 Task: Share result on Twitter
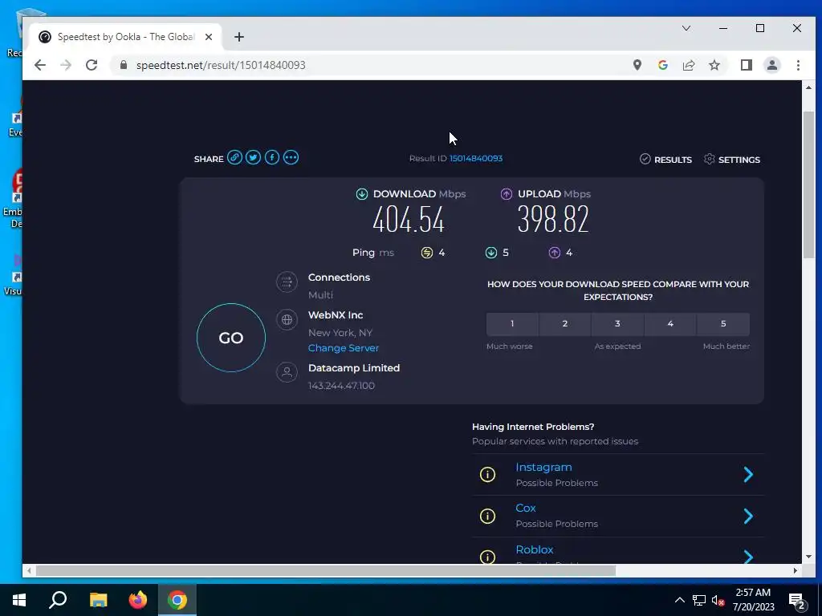[x=253, y=158]
